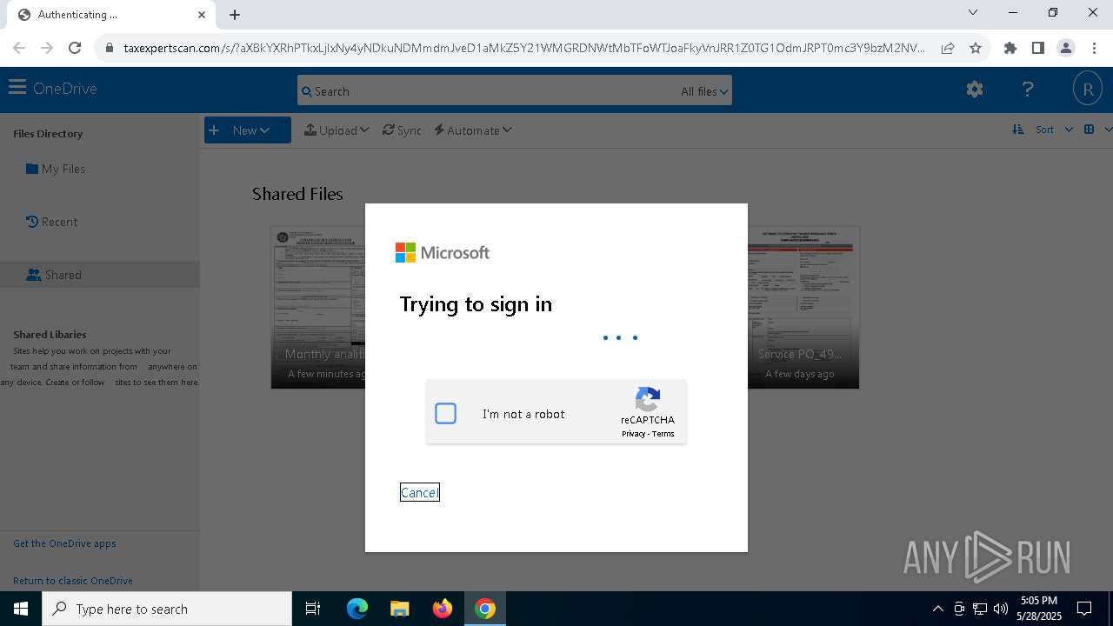The width and height of the screenshot is (1113, 626).
Task: Check the I'm not a robot box
Action: (x=445, y=414)
